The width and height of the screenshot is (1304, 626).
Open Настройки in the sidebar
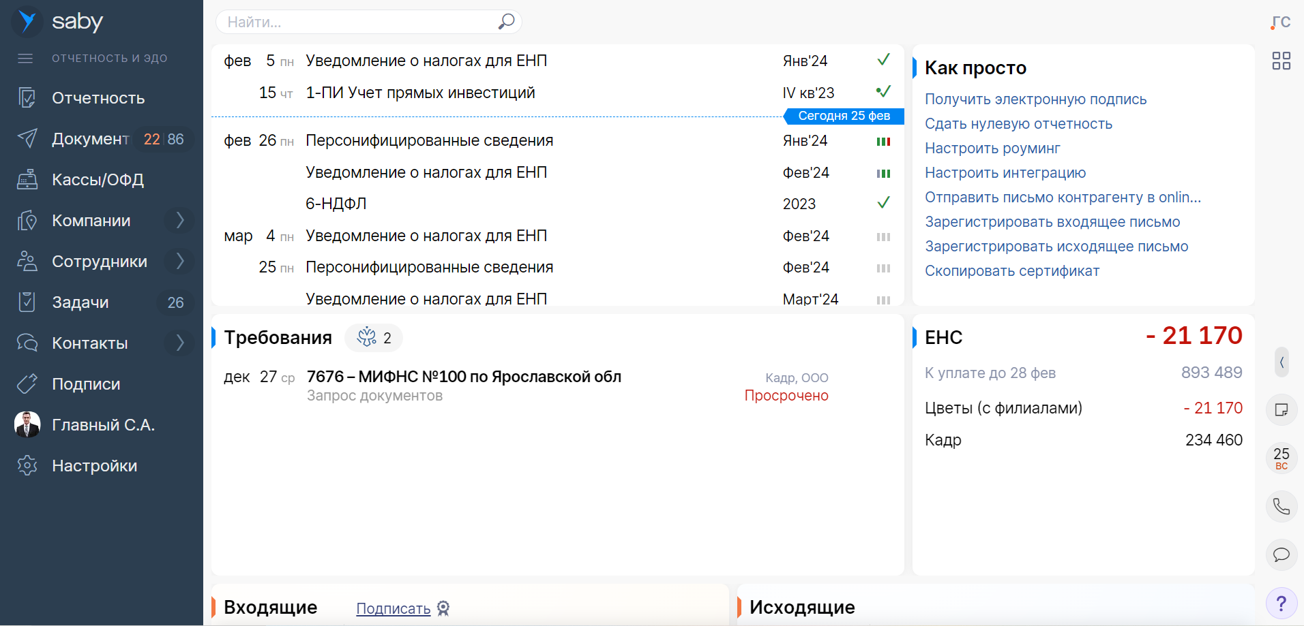click(x=94, y=466)
